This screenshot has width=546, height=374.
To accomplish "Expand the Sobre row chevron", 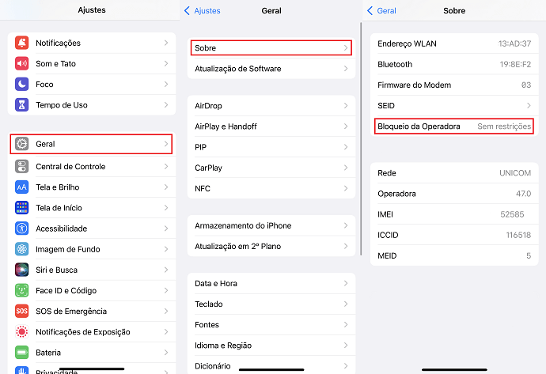I will point(346,48).
